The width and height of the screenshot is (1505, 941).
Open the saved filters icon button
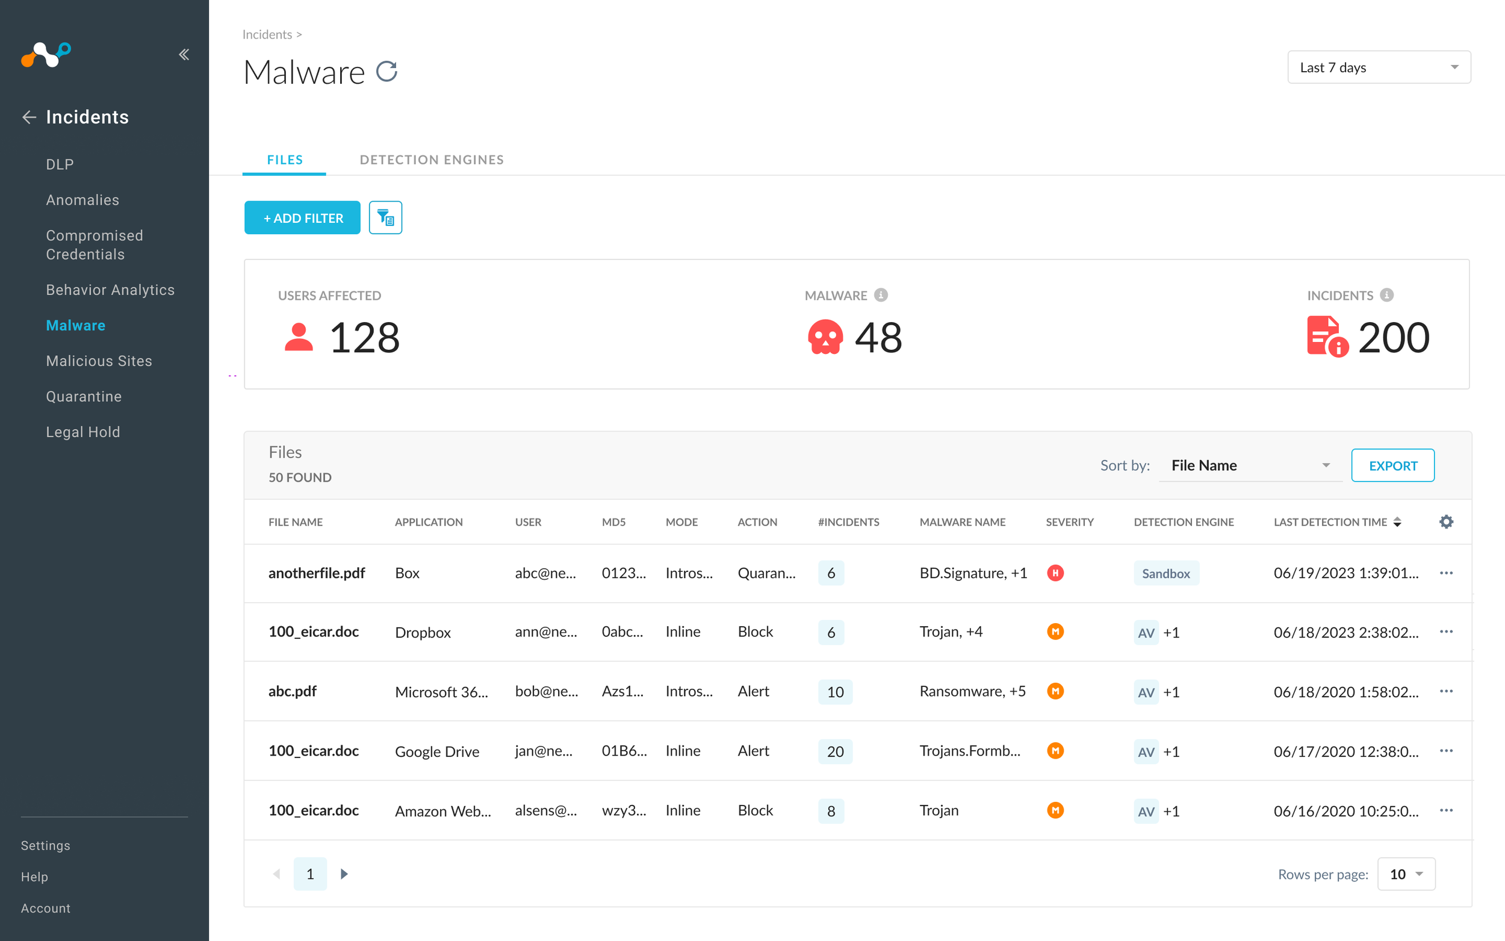385,218
